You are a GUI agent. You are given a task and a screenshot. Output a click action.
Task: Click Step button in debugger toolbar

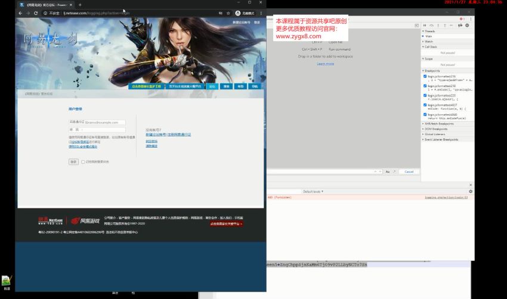[x=451, y=25]
